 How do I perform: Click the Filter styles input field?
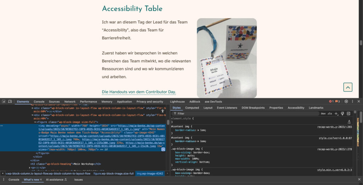pyautogui.click(x=245, y=114)
